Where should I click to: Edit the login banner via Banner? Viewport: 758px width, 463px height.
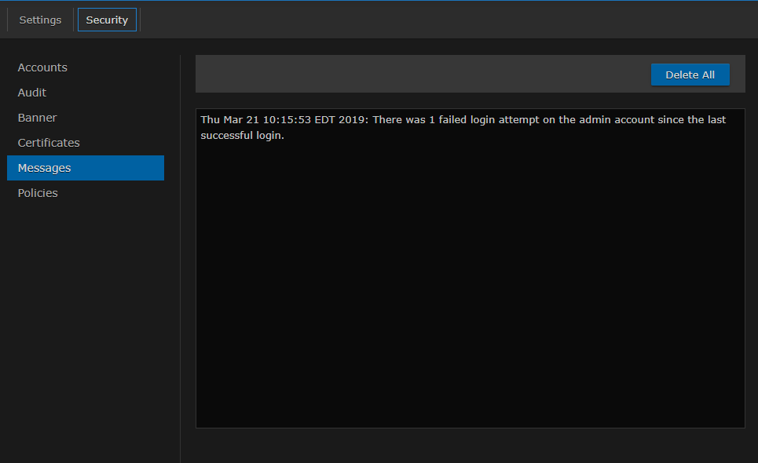pos(37,118)
